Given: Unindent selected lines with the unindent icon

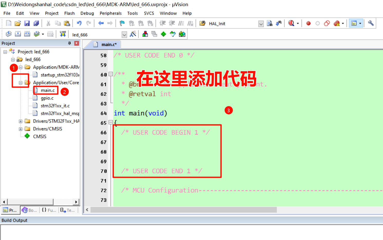Looking at the screenshot, I should pyautogui.click(x=172, y=23).
